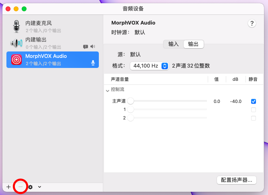Click the master channel volume slider
The height and width of the screenshot is (195, 268).
pos(169,101)
